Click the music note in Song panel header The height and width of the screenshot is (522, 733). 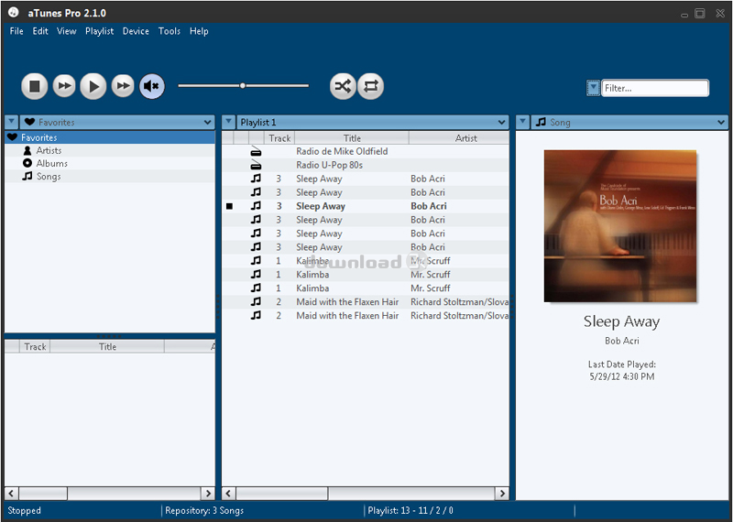[541, 122]
